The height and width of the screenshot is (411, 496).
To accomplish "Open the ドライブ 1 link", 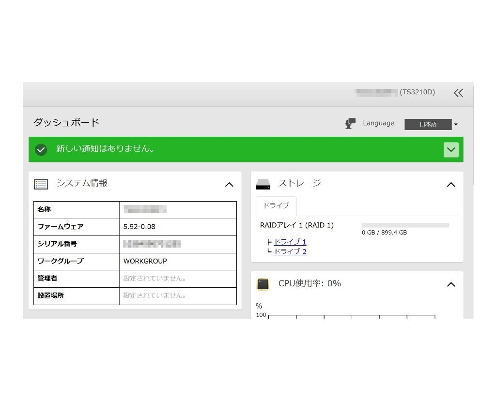I will click(290, 242).
